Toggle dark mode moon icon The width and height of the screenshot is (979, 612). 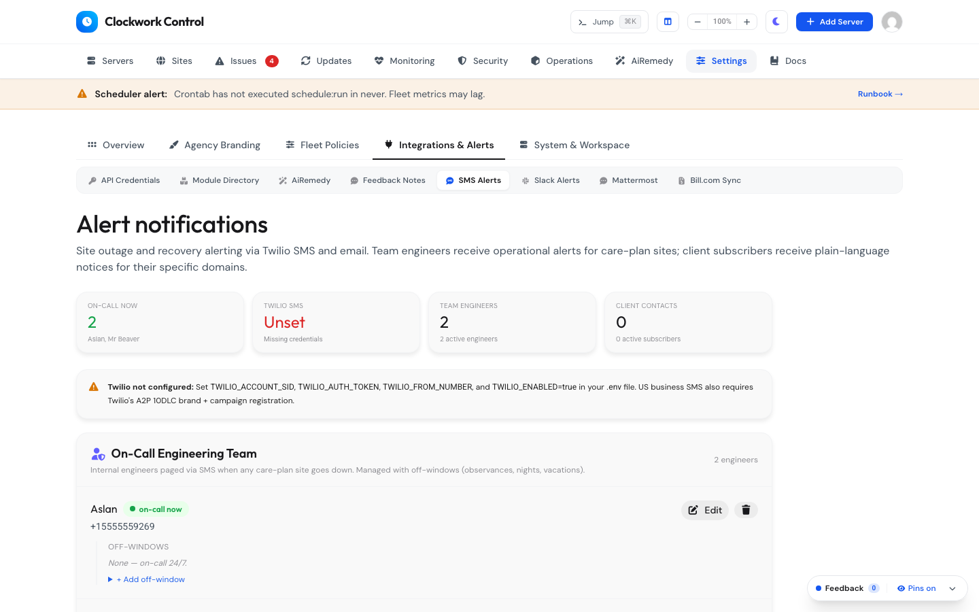click(x=776, y=22)
